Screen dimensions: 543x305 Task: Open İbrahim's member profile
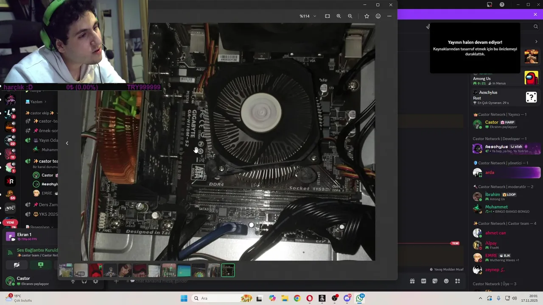(x=506, y=197)
